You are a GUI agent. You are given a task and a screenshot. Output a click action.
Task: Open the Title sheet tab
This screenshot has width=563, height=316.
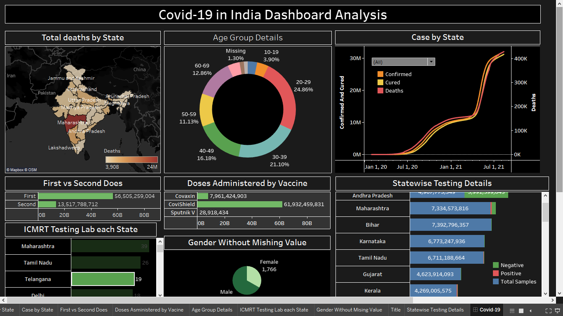pyautogui.click(x=396, y=310)
